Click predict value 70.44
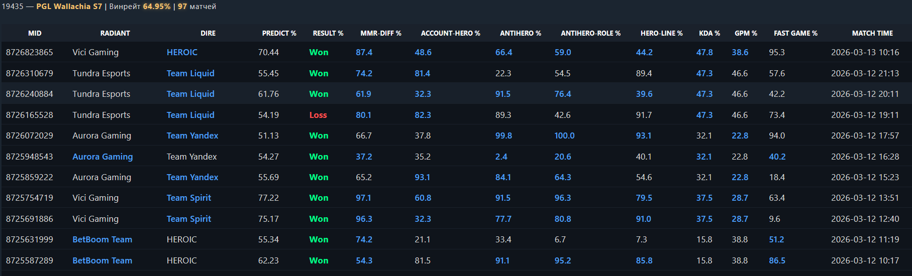Viewport: 912px width, 276px height. pos(268,52)
